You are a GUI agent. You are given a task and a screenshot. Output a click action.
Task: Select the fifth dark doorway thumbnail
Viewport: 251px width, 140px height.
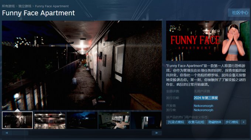point(146,120)
